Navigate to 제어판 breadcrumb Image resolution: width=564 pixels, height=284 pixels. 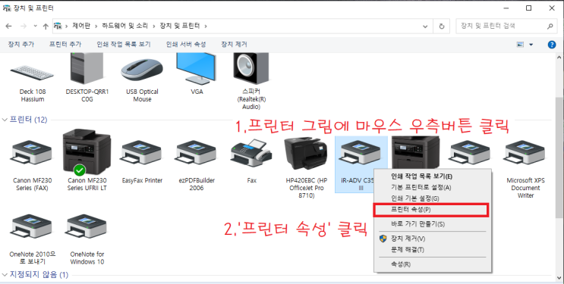coord(81,26)
